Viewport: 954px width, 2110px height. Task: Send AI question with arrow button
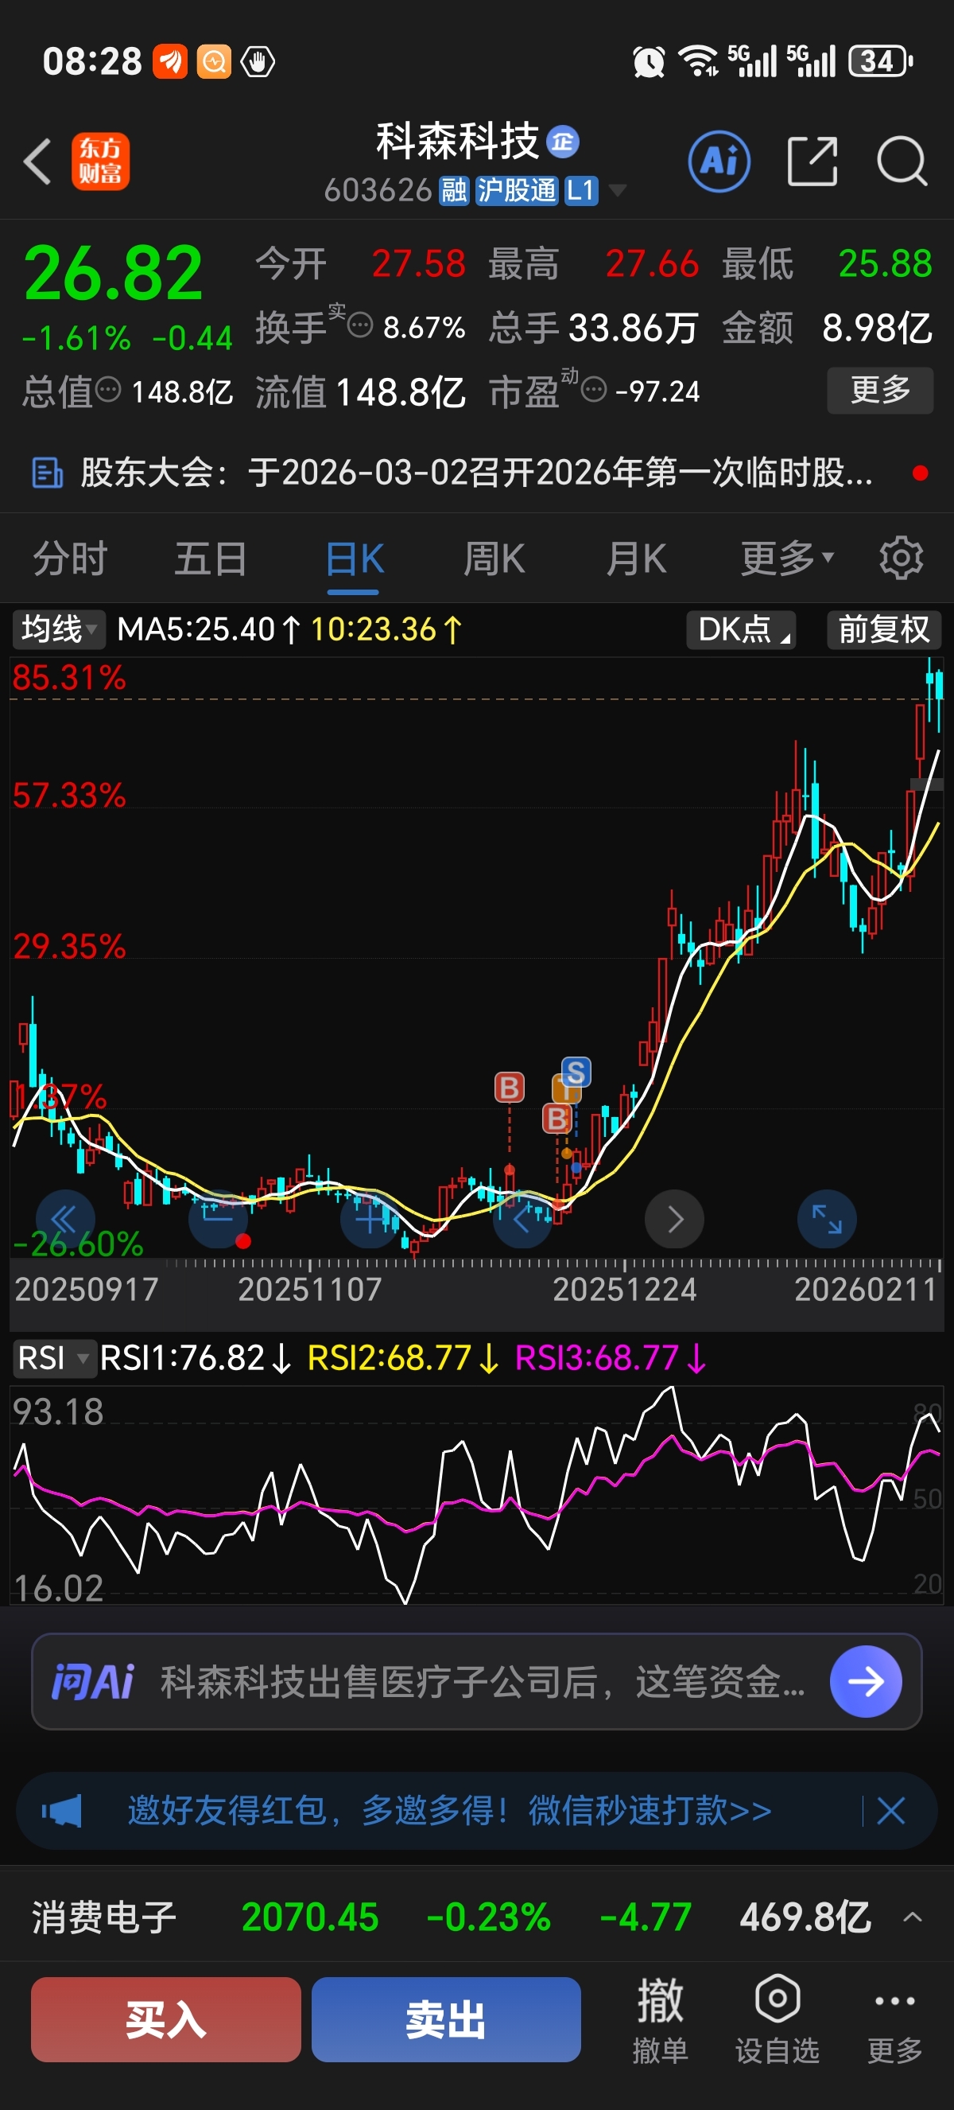click(x=866, y=1682)
